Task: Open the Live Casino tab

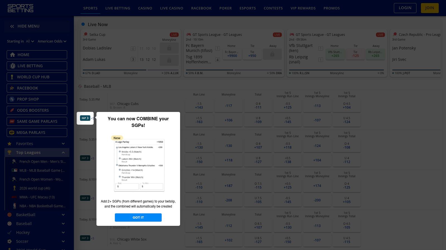Action: pos(172,8)
